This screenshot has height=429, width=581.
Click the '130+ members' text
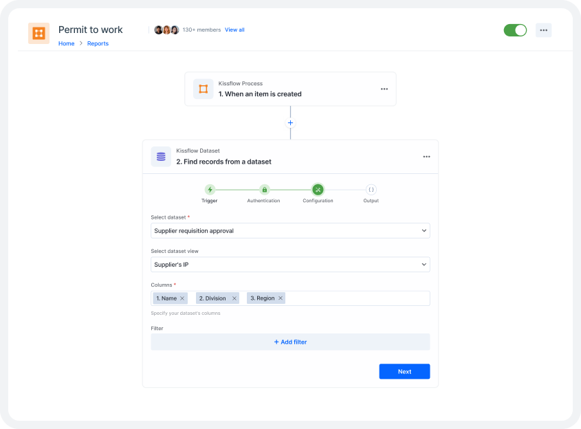point(201,30)
